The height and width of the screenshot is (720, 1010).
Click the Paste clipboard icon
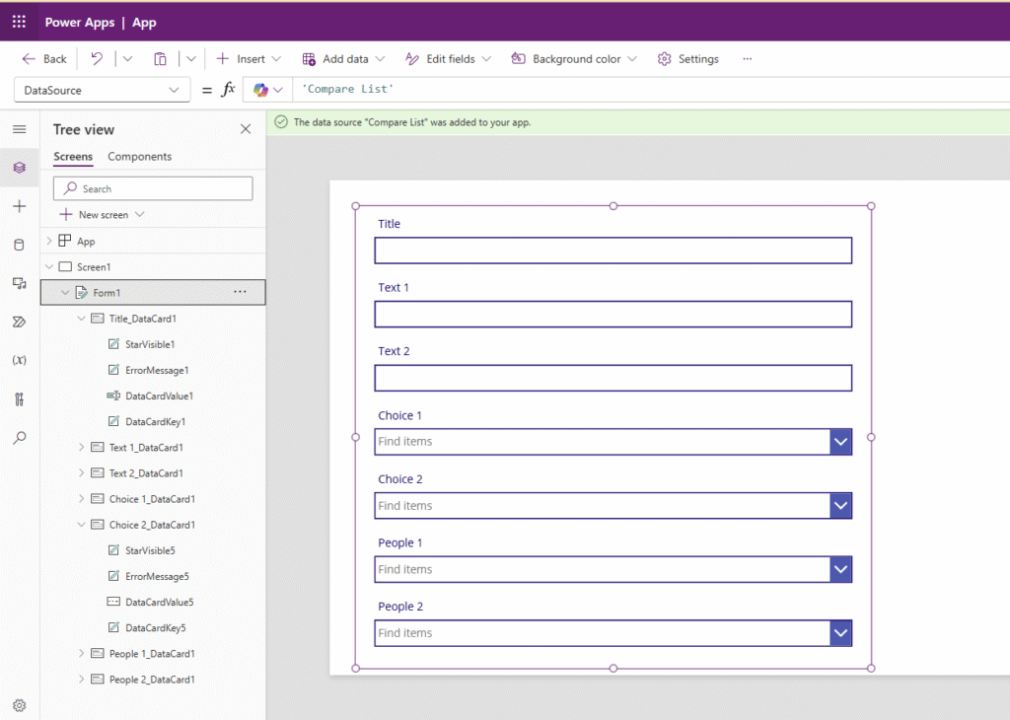160,58
